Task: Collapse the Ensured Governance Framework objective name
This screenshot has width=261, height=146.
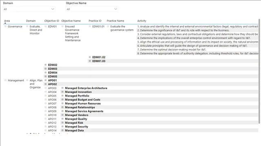Action: (x=62, y=26)
